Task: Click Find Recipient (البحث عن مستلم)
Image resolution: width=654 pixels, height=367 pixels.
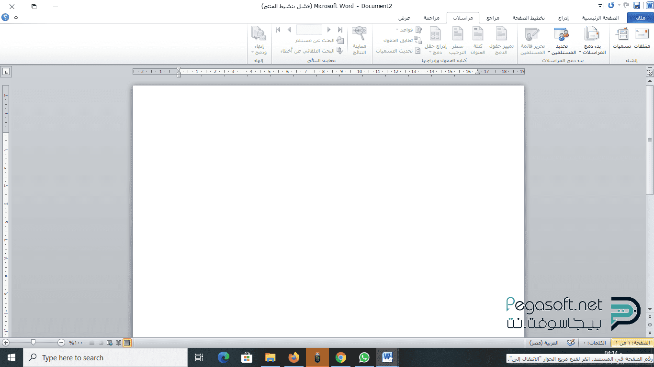Action: (x=319, y=40)
